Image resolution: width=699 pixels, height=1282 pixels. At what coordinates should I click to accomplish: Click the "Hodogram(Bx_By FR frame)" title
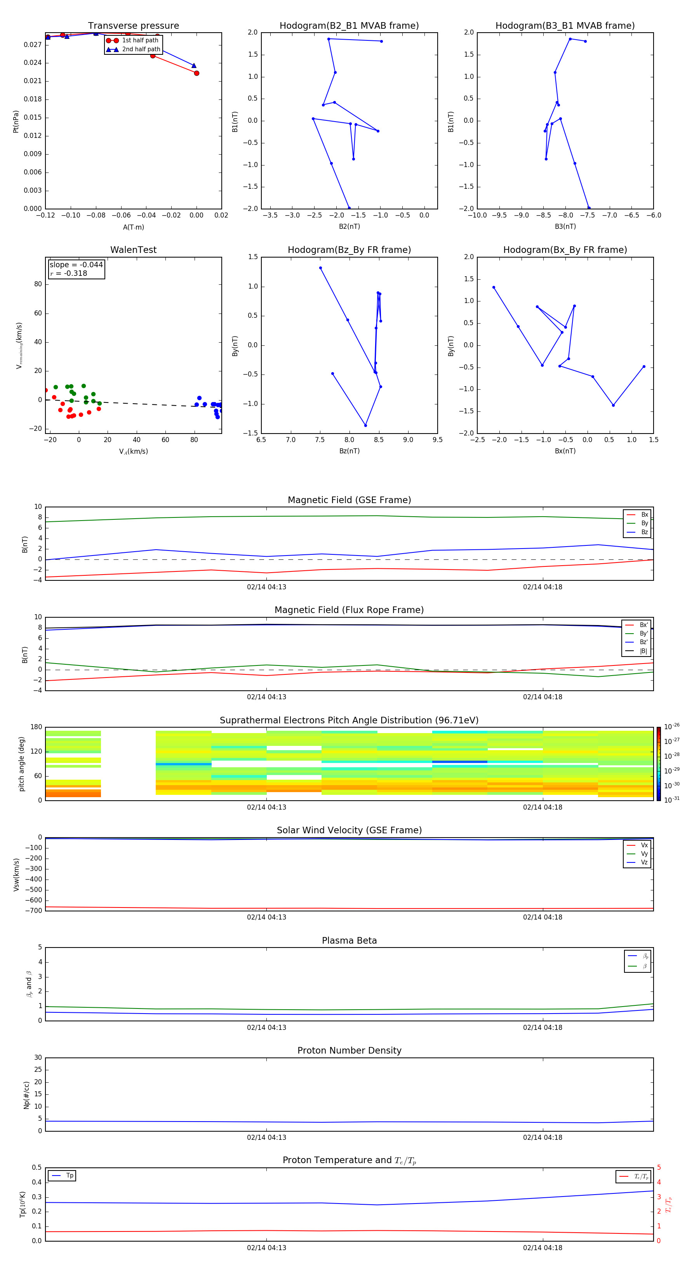click(x=565, y=250)
